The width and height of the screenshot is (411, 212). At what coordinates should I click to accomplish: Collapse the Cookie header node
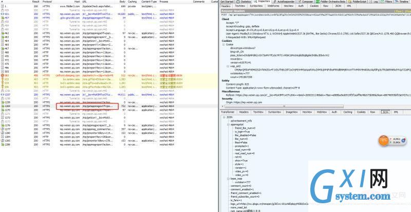[x=223, y=45]
